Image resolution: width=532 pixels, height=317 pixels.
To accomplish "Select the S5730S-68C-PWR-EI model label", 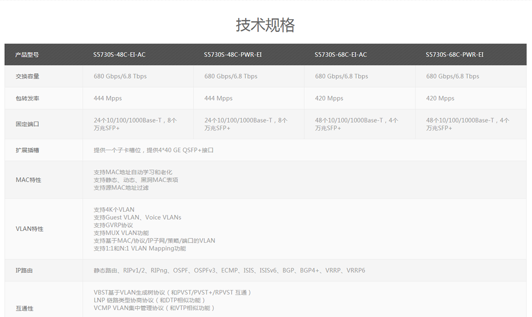I will tap(454, 54).
